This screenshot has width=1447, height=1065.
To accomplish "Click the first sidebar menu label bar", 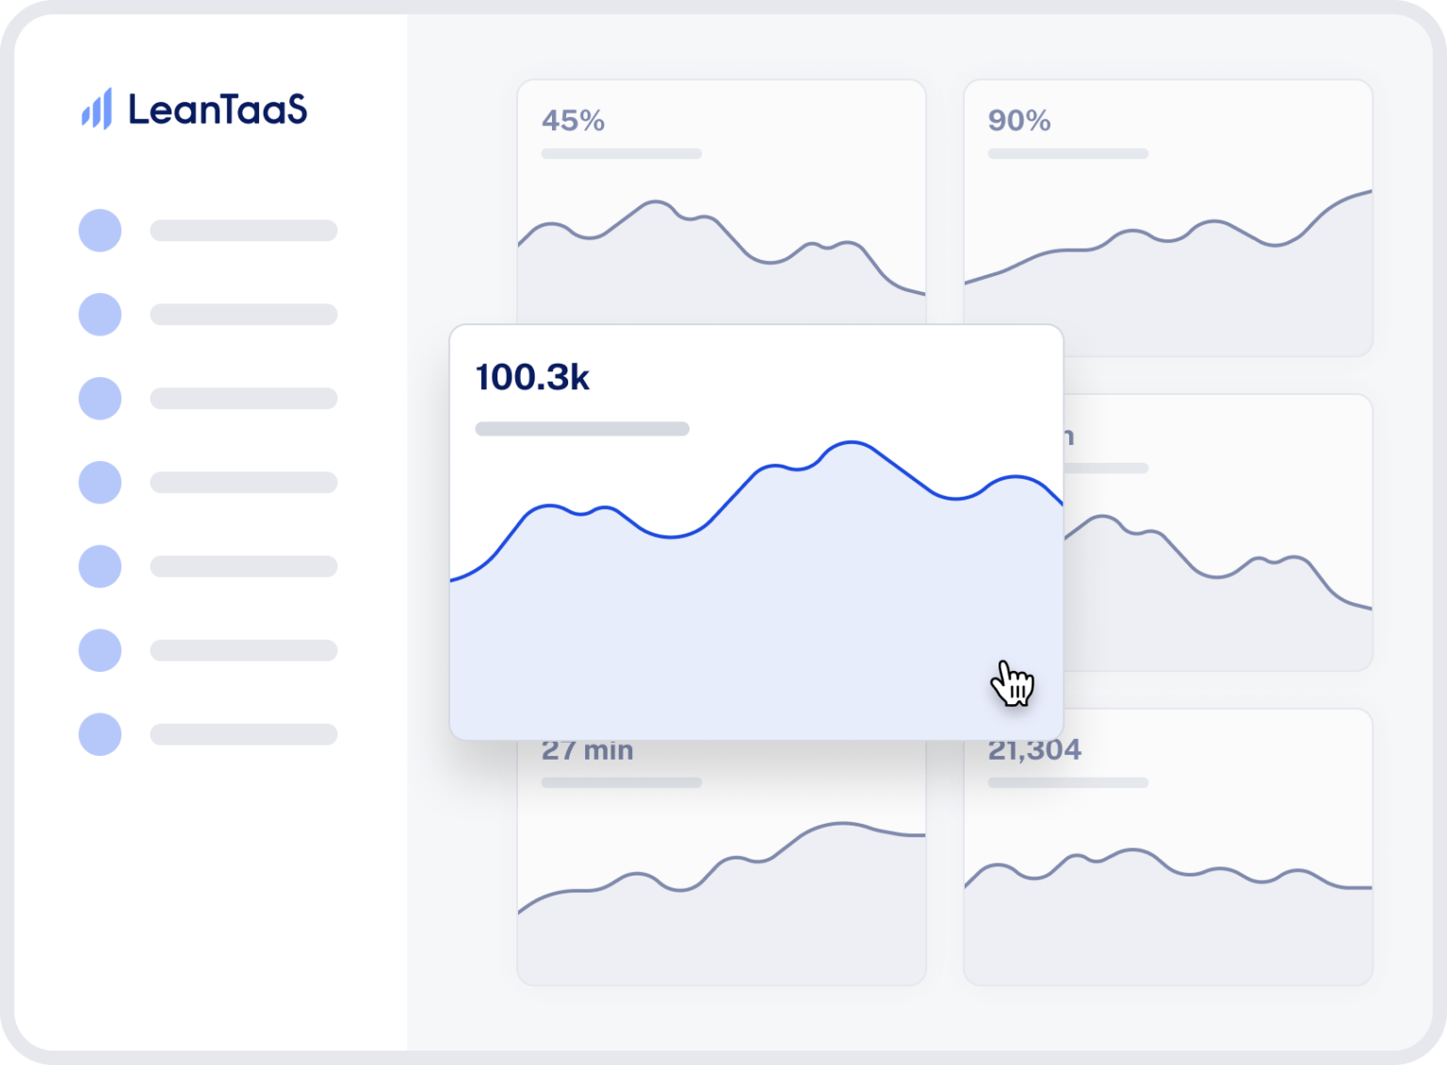I will pyautogui.click(x=243, y=231).
